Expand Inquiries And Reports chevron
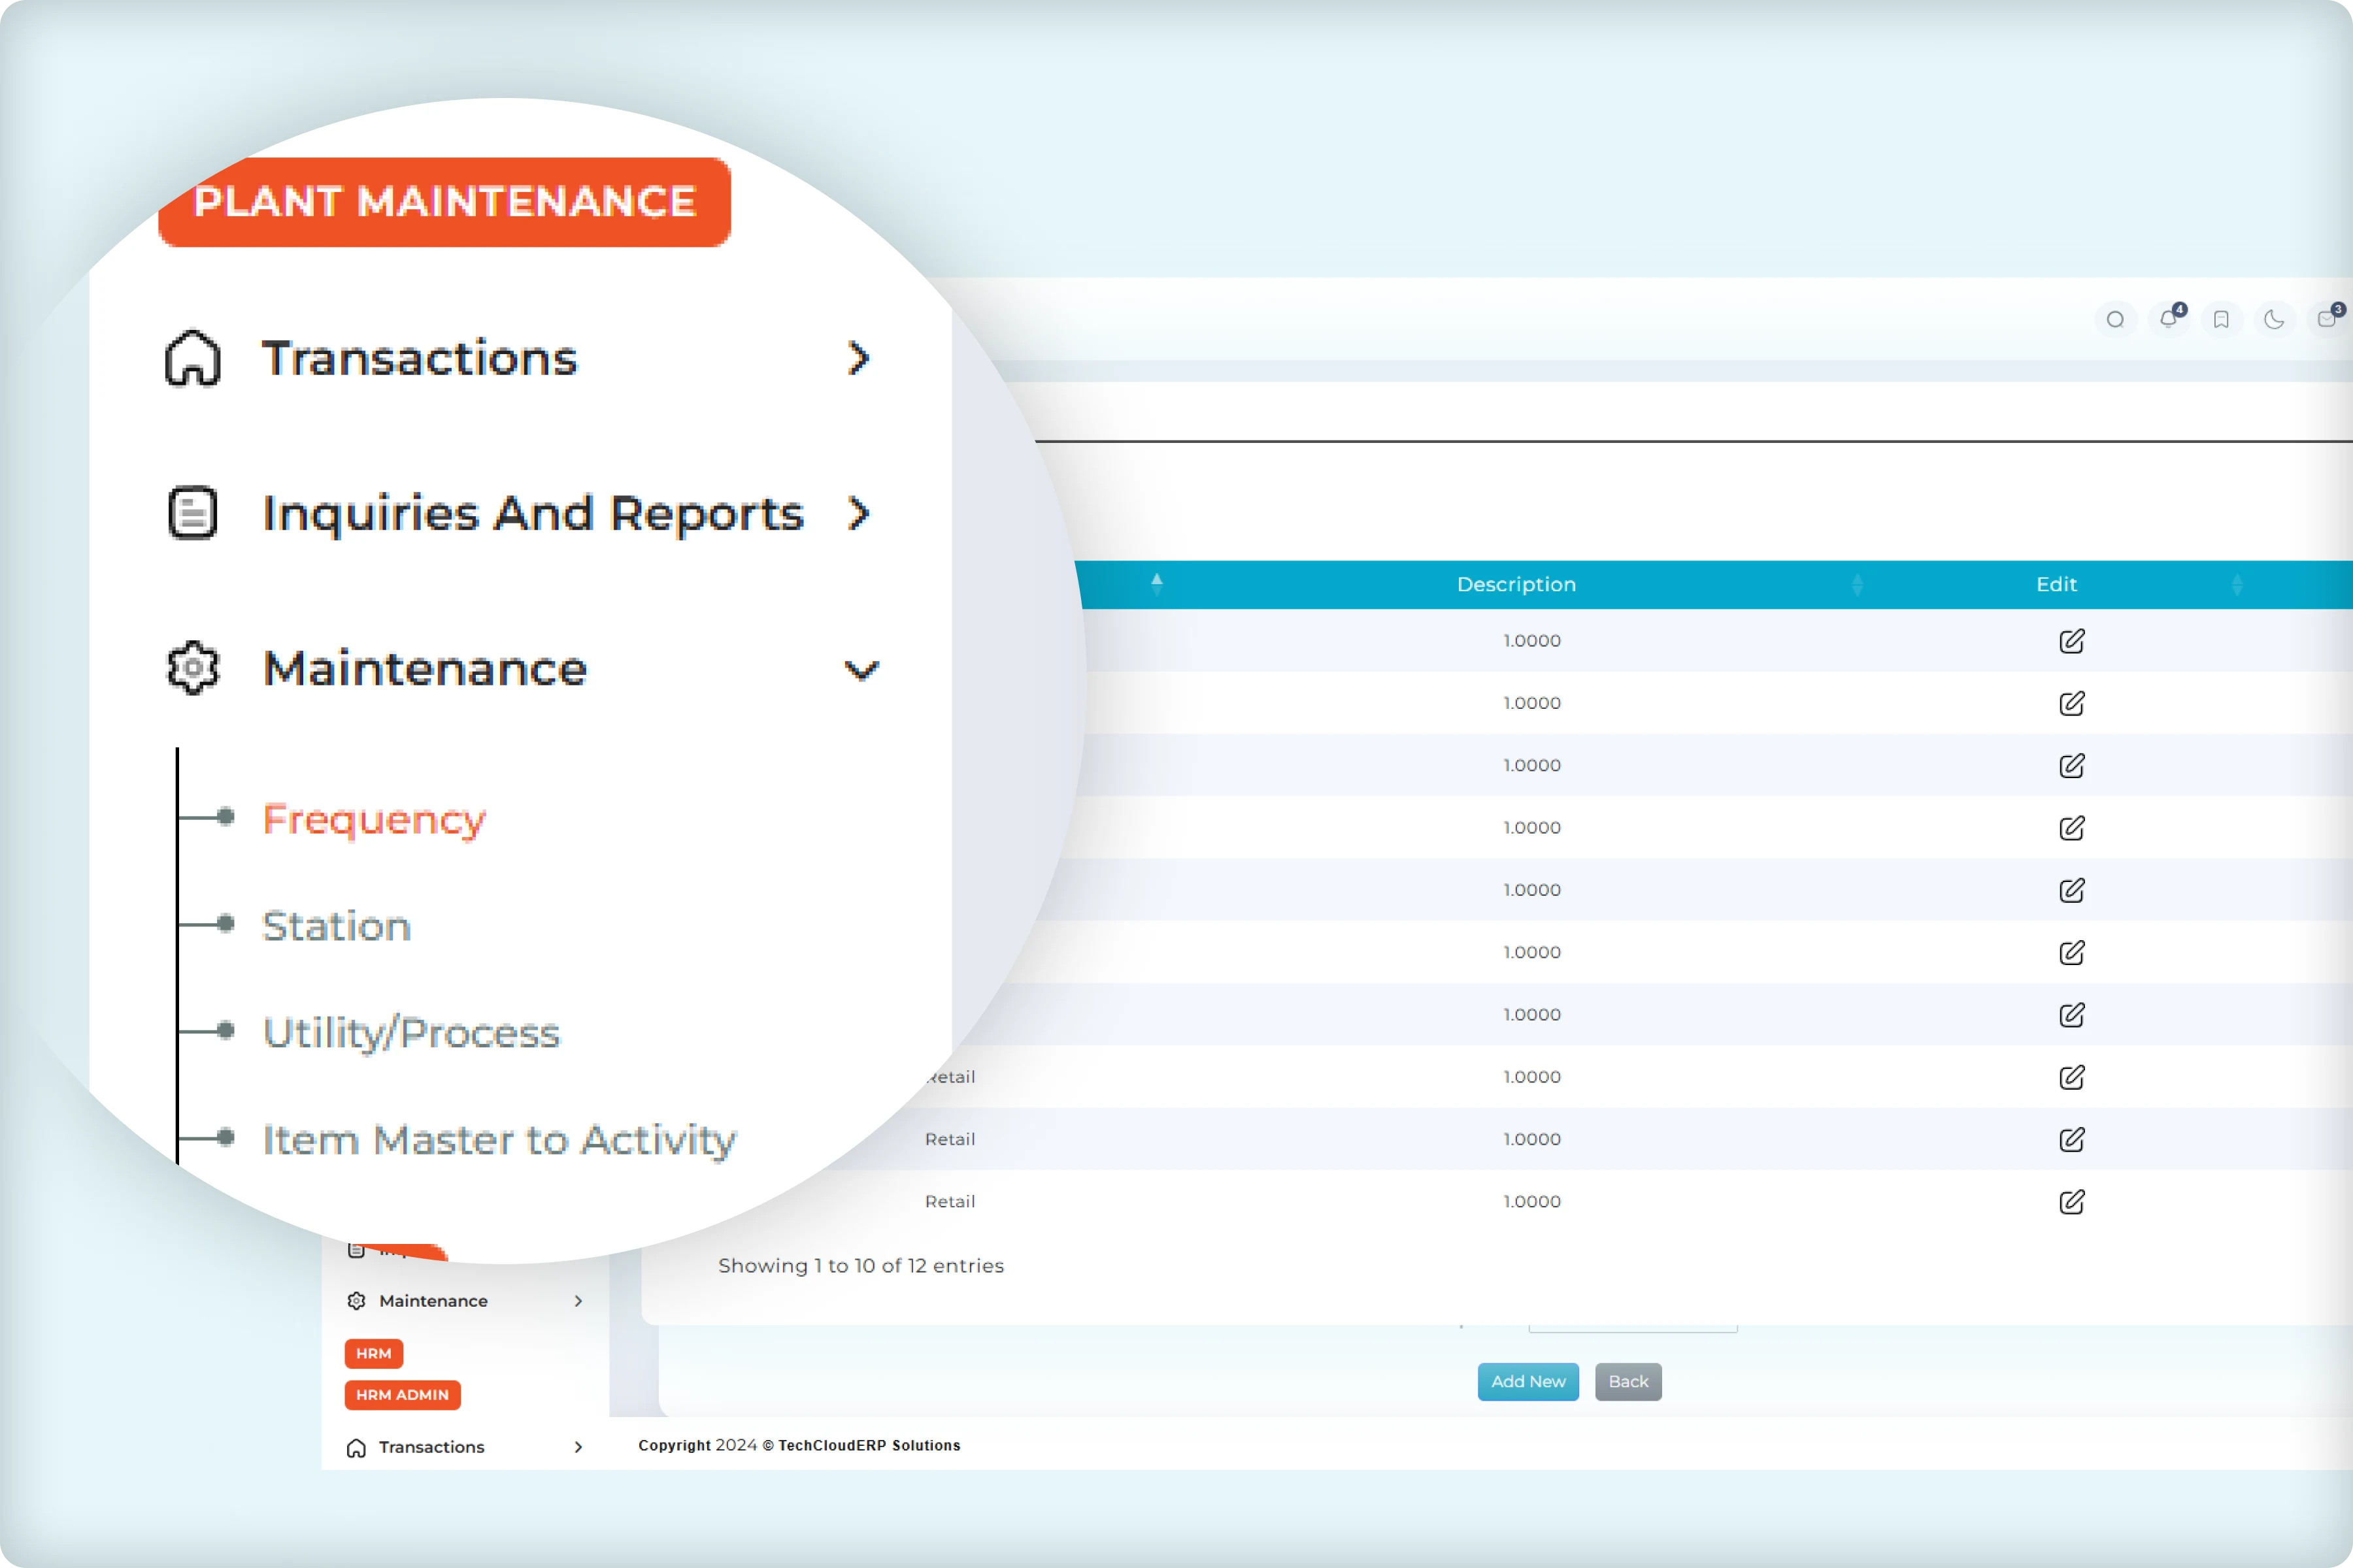 (858, 514)
